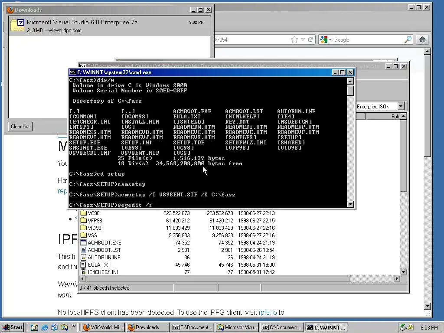Click the size 223 522 673 of VC98

click(176, 213)
